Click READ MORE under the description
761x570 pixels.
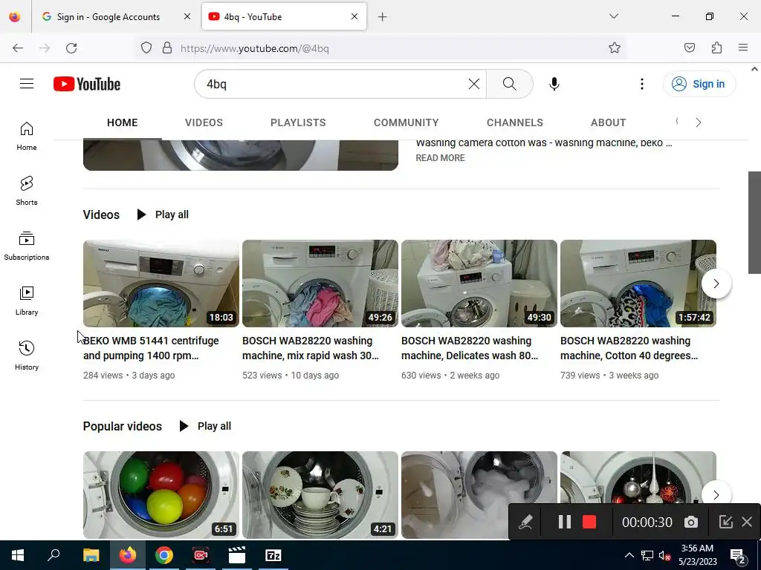pos(440,158)
